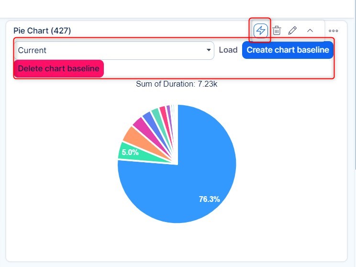Click Create chart baseline button
This screenshot has height=267, width=356.
pos(288,50)
